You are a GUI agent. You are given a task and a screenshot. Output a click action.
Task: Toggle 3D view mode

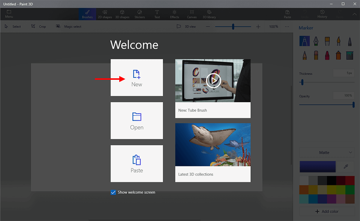point(186,27)
